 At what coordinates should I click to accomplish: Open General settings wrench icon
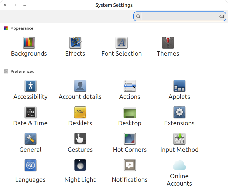click(31, 139)
